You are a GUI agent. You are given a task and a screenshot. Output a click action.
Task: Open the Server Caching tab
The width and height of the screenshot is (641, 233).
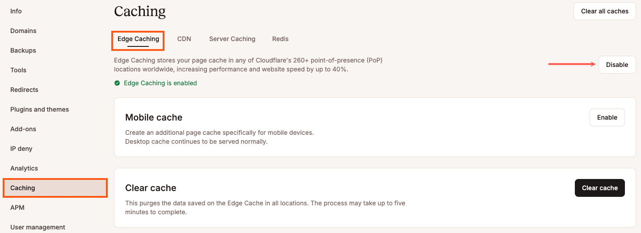232,39
